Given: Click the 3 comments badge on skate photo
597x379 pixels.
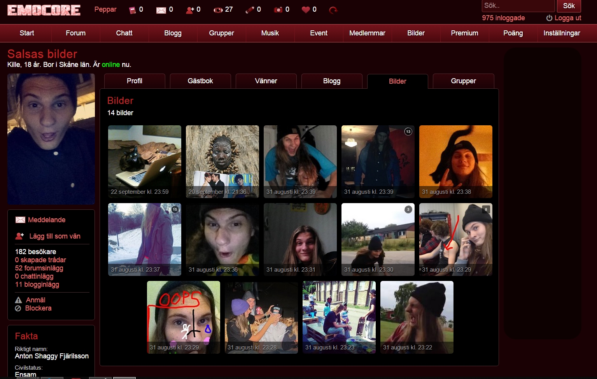Looking at the screenshot, I should coord(408,209).
